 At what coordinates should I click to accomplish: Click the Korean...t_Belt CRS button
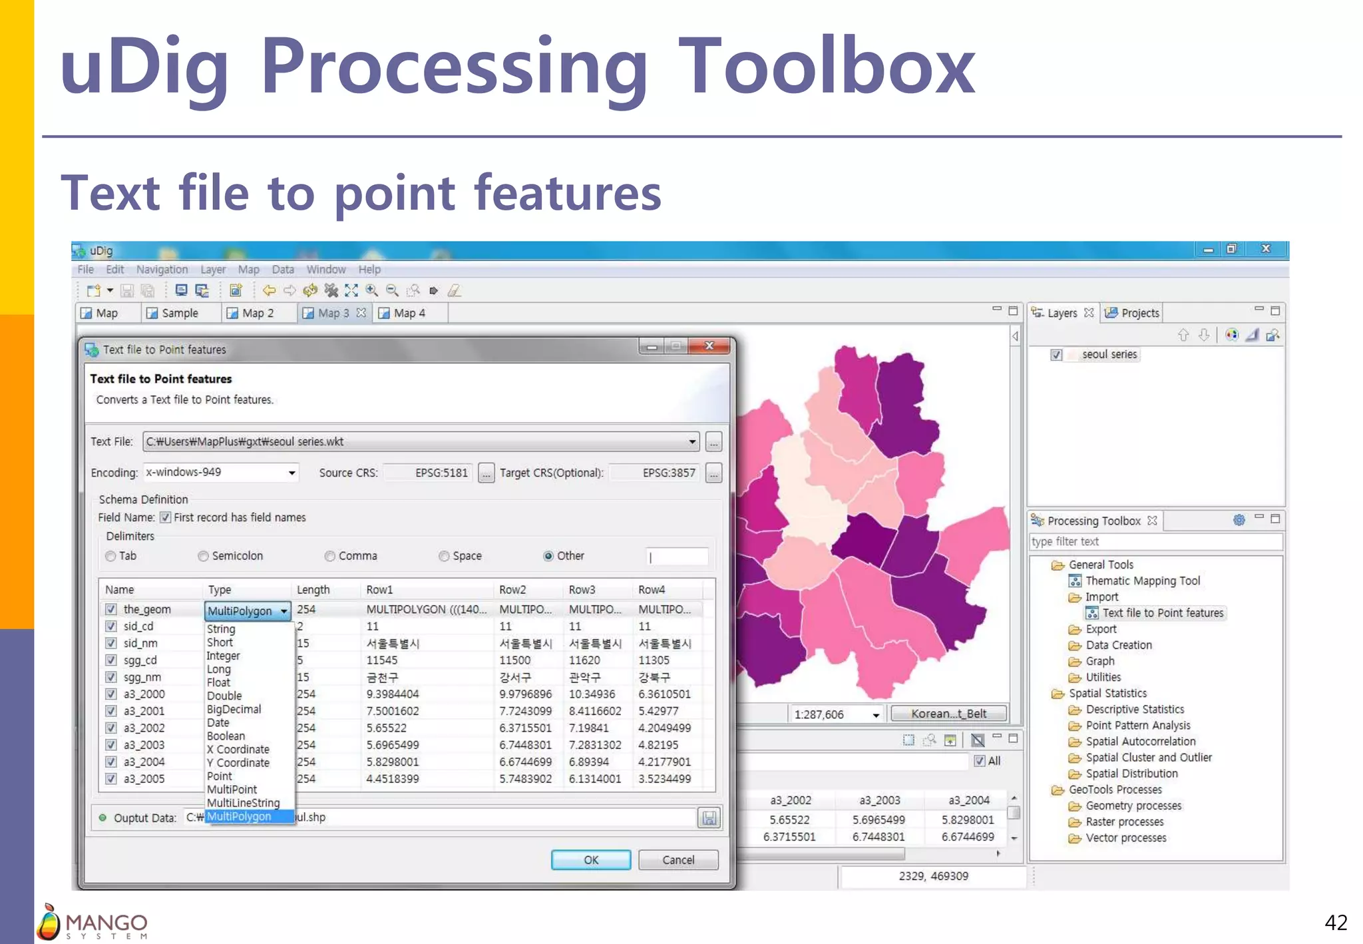pyautogui.click(x=948, y=714)
